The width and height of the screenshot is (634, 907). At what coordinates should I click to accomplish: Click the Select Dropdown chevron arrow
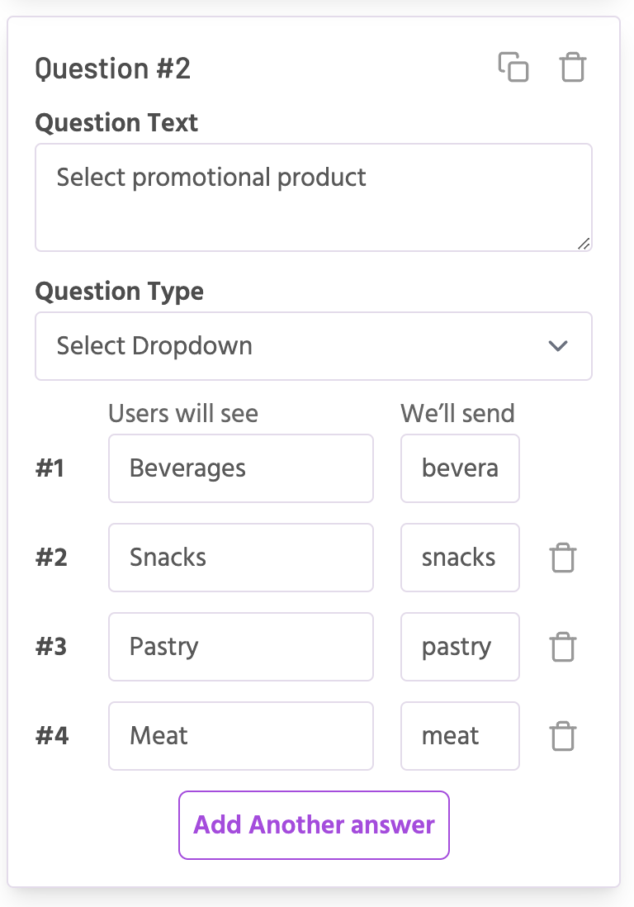[558, 346]
